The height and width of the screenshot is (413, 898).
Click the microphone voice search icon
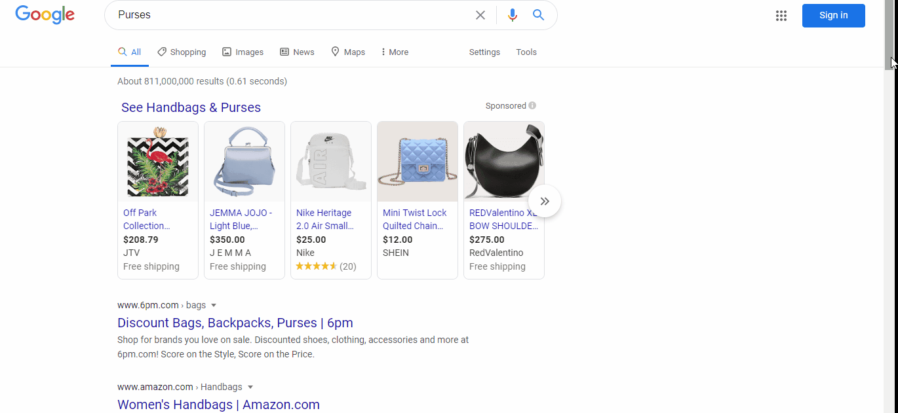513,15
